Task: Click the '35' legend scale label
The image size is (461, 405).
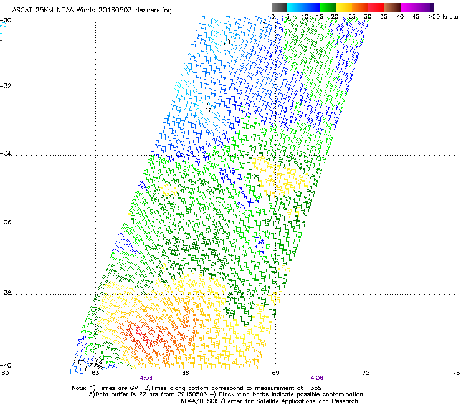Action: coord(384,17)
